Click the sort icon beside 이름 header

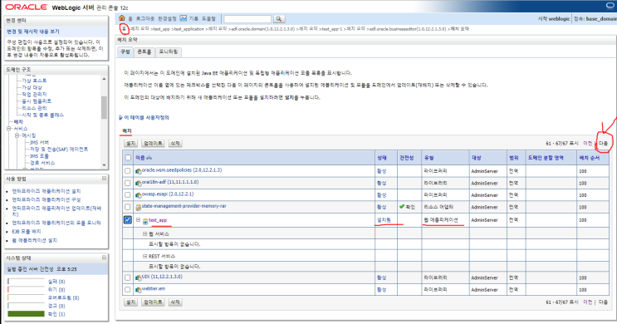pos(149,158)
